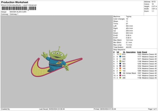Click the Page 1 of 1 footer
Viewport: 158px width, 111px height.
(x=152, y=109)
